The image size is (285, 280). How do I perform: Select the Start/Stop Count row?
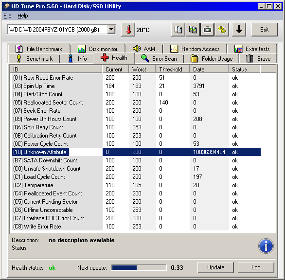[136, 94]
